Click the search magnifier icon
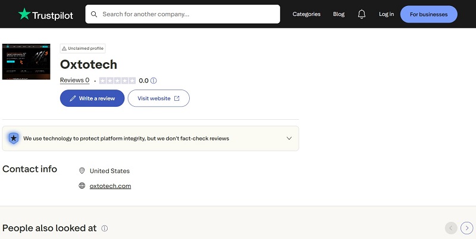The image size is (476, 239). tap(94, 14)
